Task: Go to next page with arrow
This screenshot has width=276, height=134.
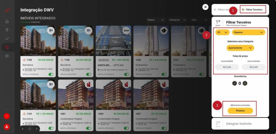Action: [36, 129]
